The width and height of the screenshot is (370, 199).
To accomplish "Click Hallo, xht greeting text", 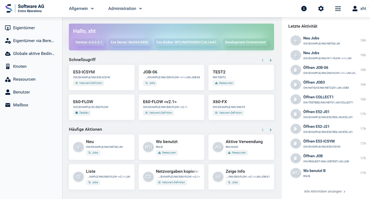I will click(84, 31).
